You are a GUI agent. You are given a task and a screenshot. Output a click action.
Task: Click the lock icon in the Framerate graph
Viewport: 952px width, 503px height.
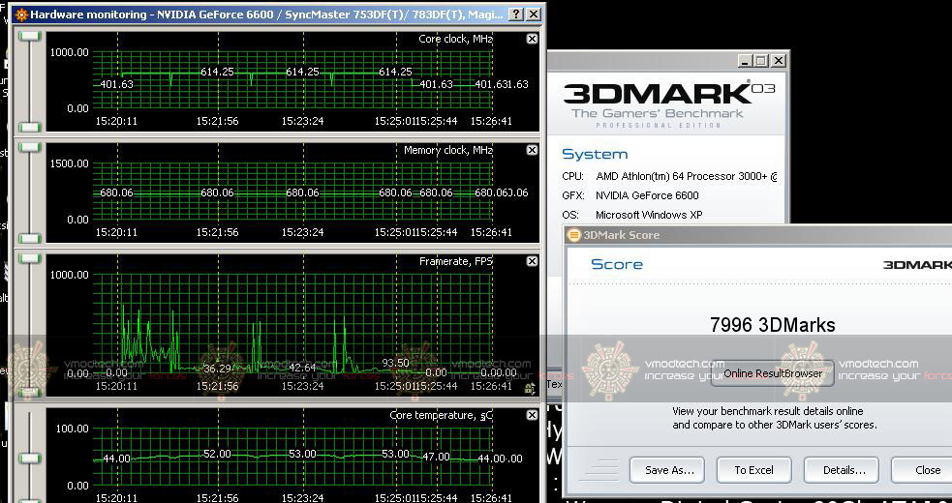tap(530, 389)
